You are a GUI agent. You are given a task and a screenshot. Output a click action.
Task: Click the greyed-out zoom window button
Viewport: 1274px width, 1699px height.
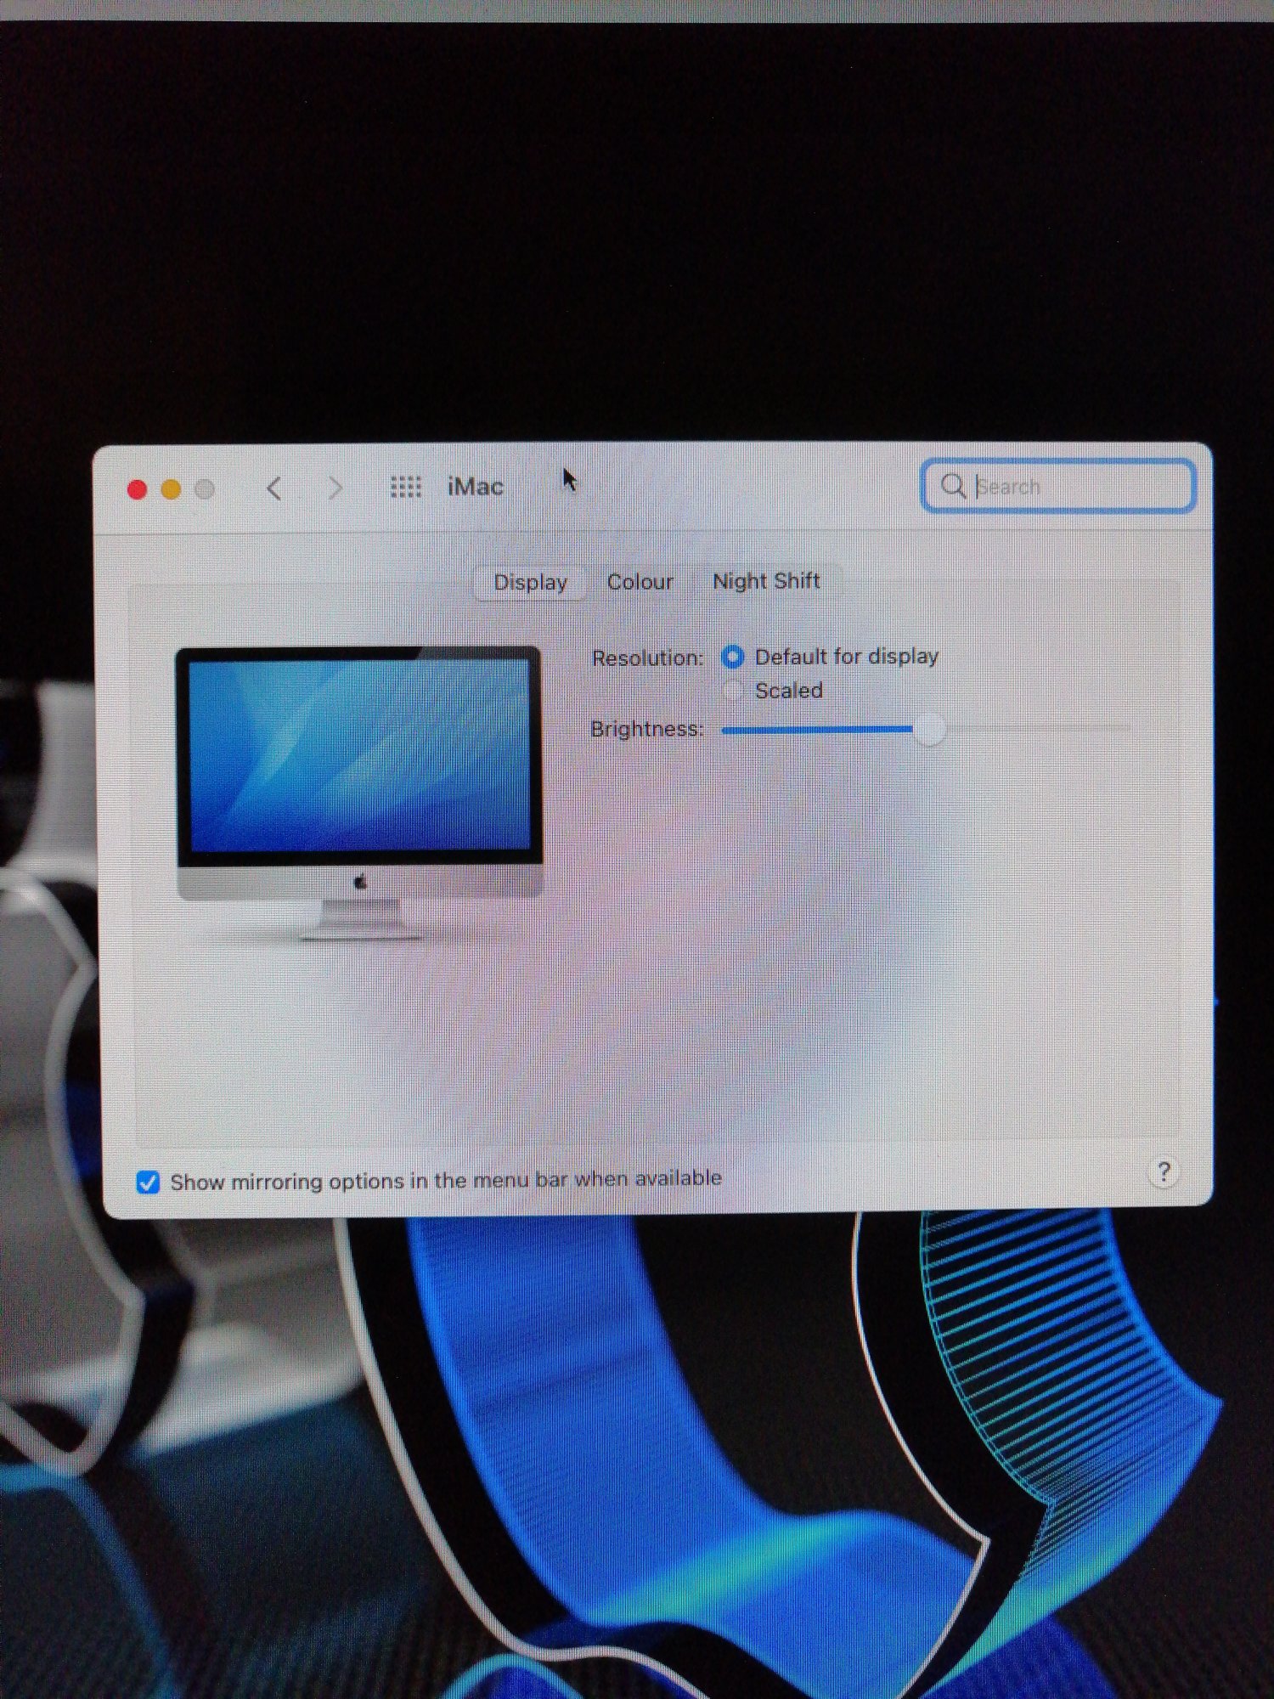(205, 489)
